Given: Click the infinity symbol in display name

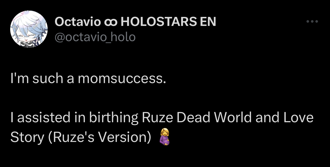Looking at the screenshot, I should tap(111, 22).
